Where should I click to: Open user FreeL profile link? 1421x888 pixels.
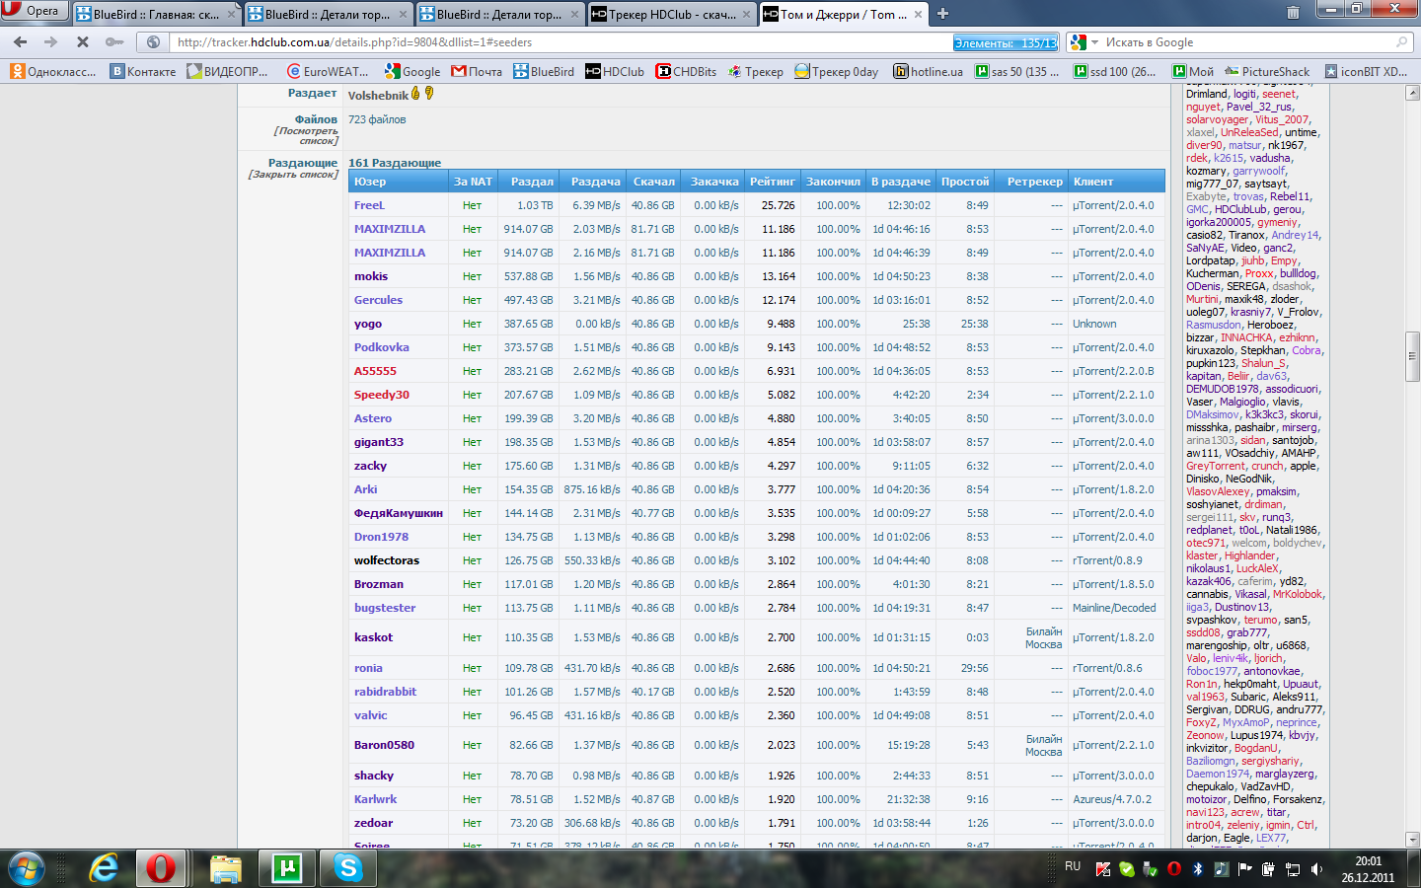coord(369,205)
